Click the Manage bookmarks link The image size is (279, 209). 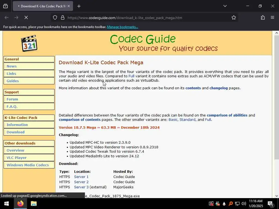122,27
